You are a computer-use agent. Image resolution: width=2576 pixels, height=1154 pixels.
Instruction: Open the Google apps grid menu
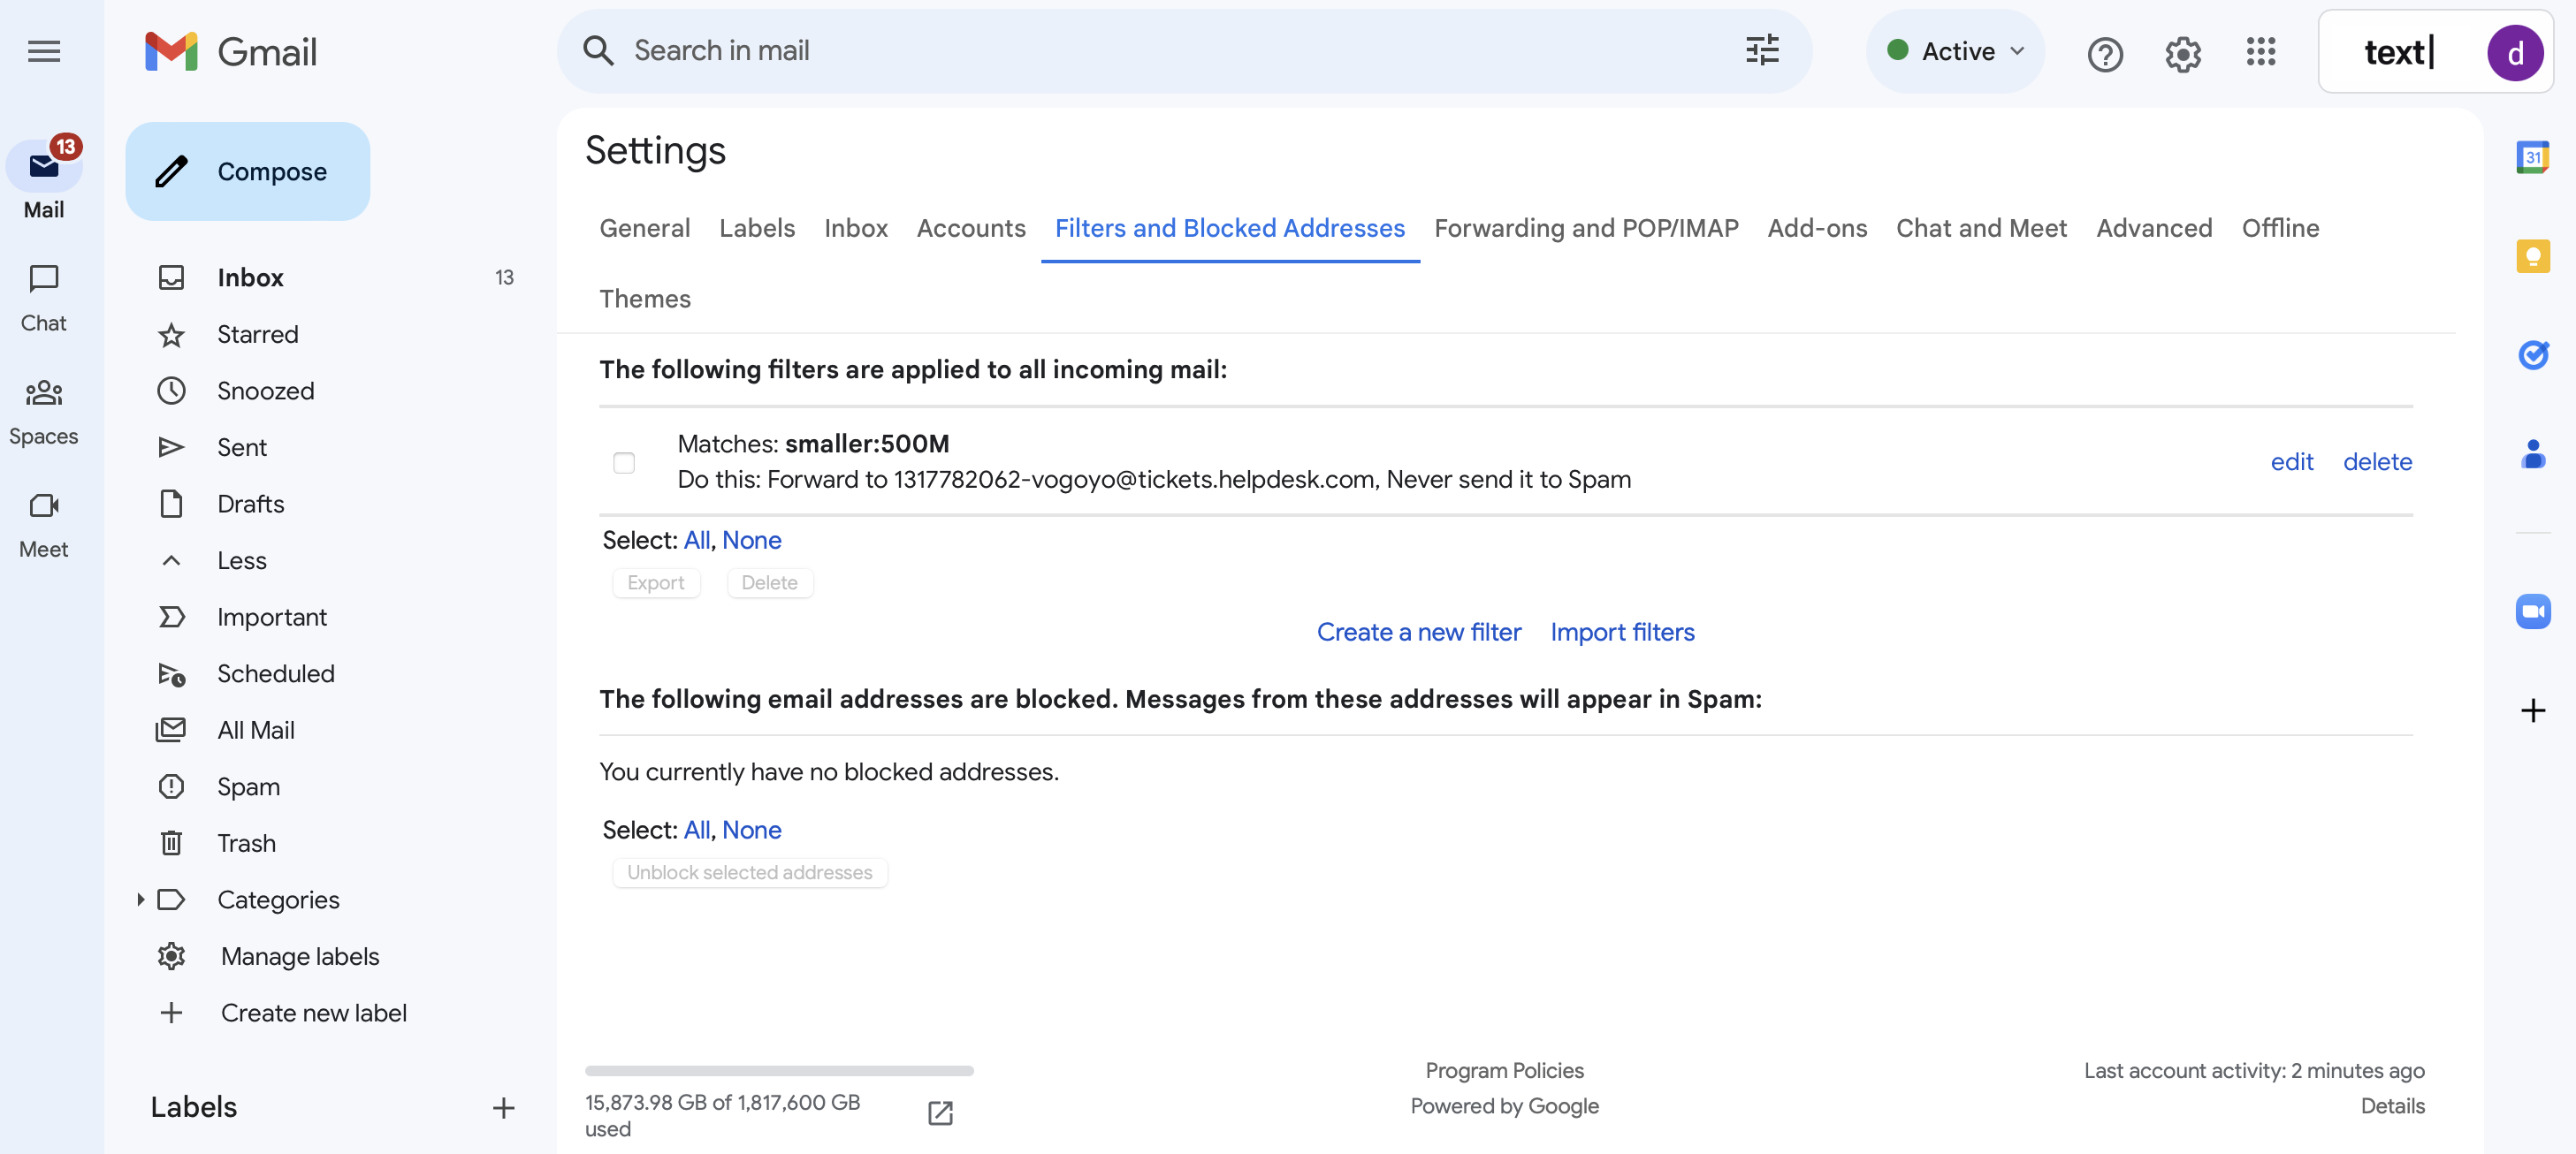2264,49
